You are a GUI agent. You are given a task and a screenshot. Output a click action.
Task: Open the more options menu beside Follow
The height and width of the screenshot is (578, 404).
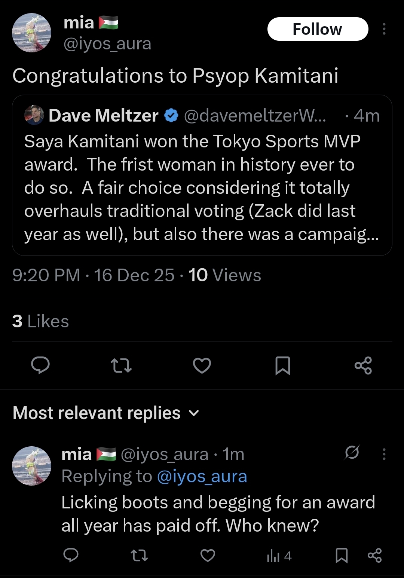384,29
